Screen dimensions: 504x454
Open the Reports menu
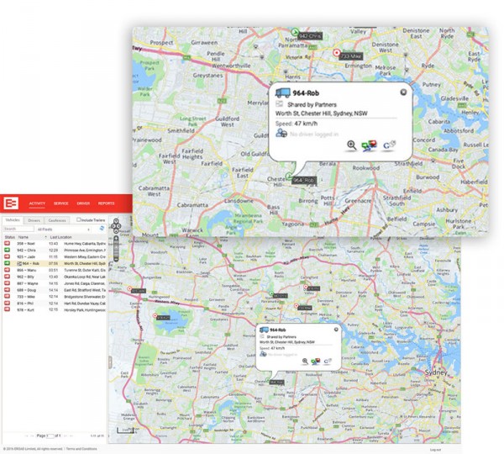pyautogui.click(x=106, y=203)
